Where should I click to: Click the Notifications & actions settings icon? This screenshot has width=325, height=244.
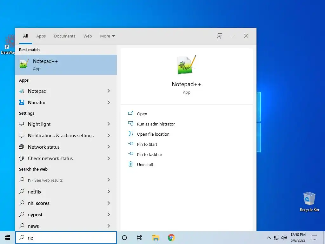click(22, 135)
